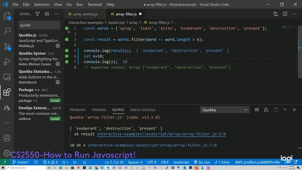302x170 pixels.
Task: Expand the JavaScript breadcrumb segment
Action: click(116, 23)
